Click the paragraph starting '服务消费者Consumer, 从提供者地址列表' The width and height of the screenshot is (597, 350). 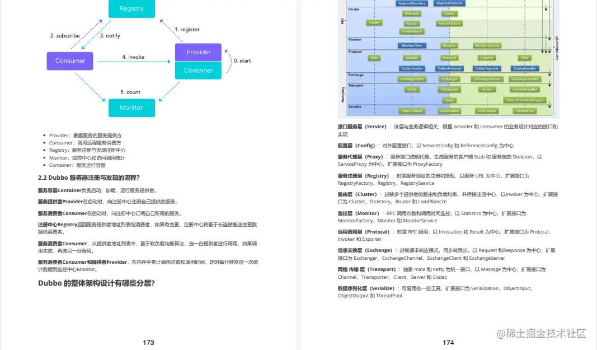click(x=147, y=247)
